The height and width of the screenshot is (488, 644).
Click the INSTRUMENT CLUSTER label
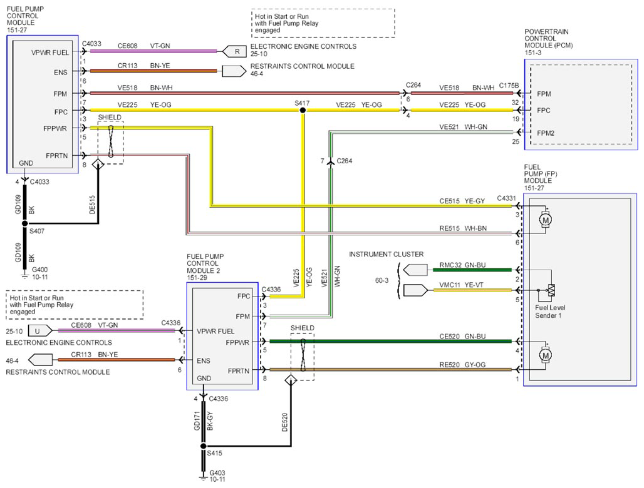[x=386, y=254]
